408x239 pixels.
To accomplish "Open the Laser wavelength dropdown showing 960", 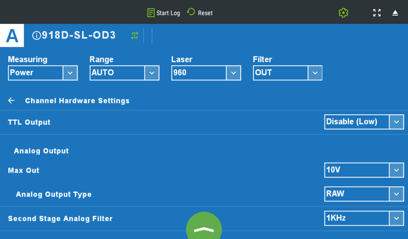I will pyautogui.click(x=206, y=73).
